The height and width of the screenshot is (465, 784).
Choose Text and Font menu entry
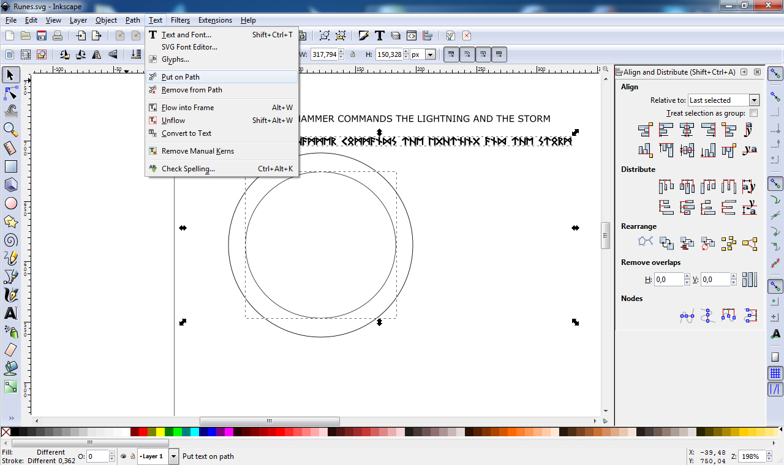click(x=222, y=35)
